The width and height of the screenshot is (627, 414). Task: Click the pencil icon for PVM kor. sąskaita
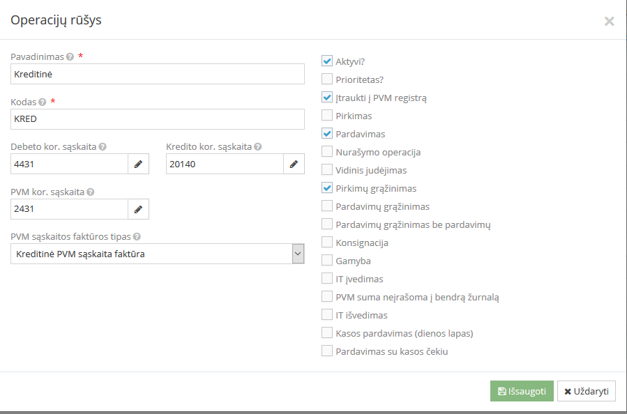(x=138, y=208)
